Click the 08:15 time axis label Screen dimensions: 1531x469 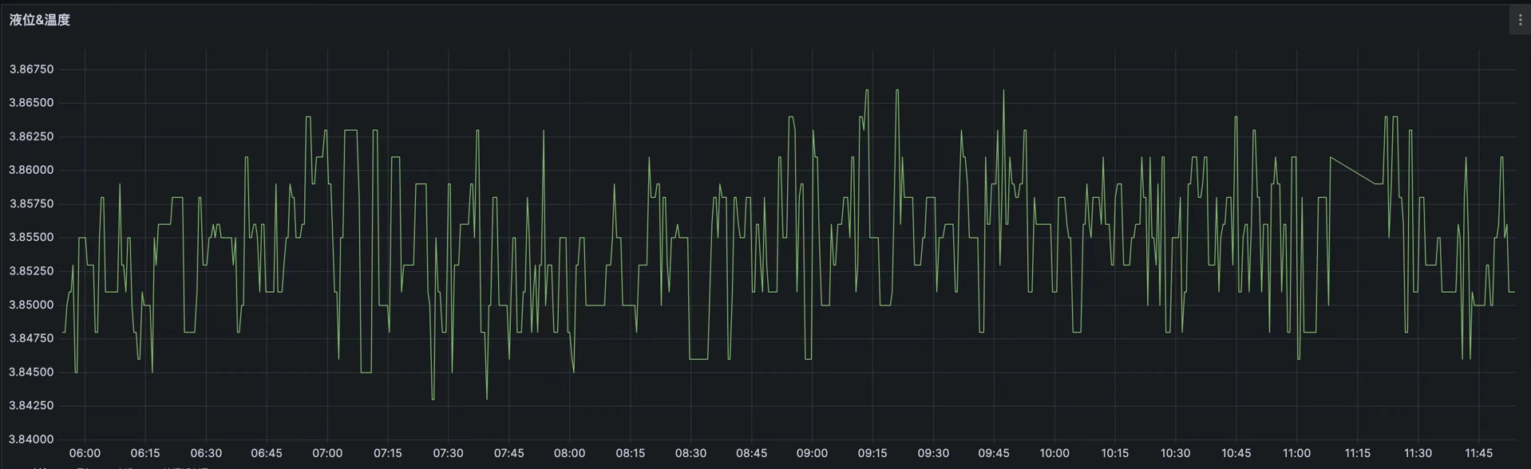[x=630, y=453]
